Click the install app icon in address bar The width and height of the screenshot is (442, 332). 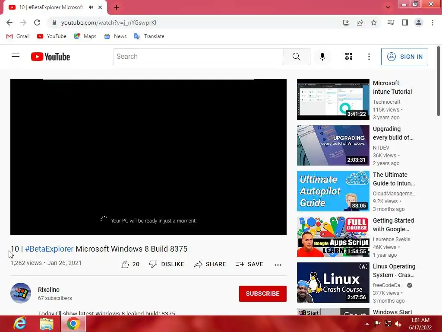[346, 22]
